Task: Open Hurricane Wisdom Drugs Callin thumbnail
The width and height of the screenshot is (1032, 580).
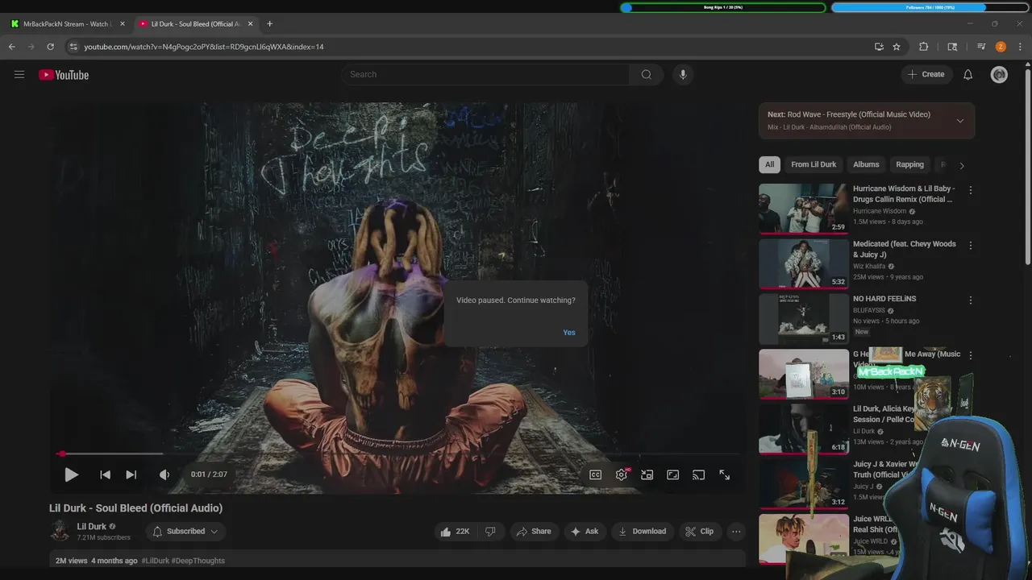Action: point(803,209)
